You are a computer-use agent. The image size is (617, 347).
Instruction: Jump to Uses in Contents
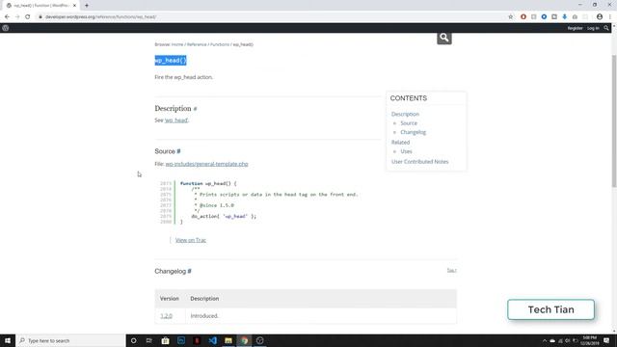point(406,151)
